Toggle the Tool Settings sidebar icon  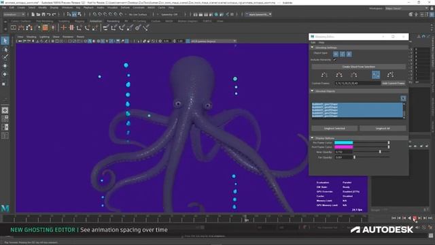coord(426,14)
